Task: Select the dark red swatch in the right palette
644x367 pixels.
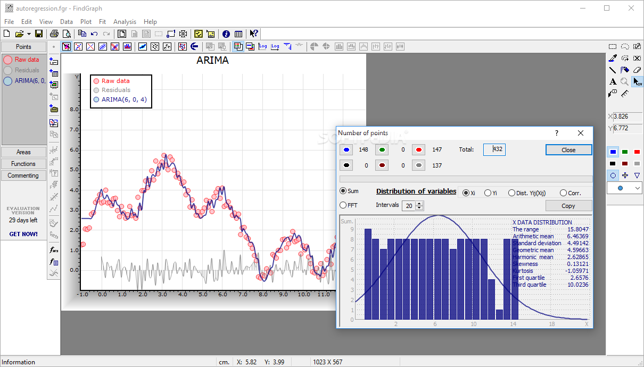Action: click(625, 164)
